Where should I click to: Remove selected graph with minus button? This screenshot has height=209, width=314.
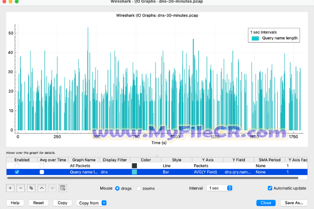click(20, 188)
